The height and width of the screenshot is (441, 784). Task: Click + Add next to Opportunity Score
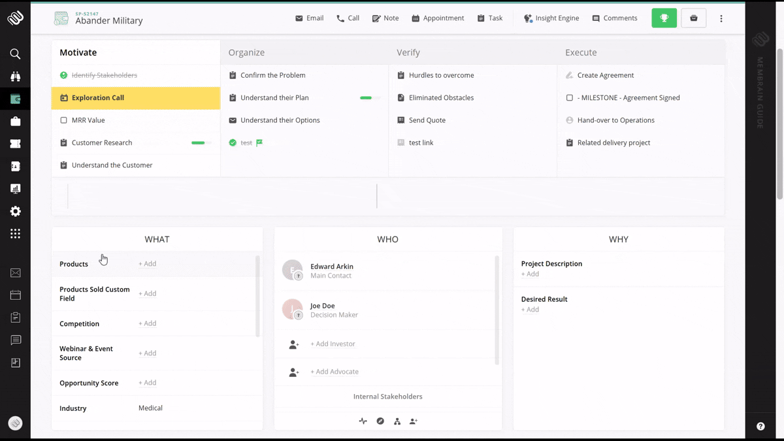[147, 383]
